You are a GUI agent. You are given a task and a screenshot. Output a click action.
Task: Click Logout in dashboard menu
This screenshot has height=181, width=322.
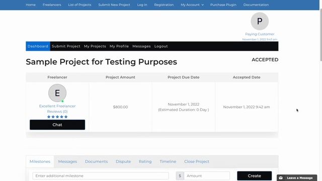161,46
